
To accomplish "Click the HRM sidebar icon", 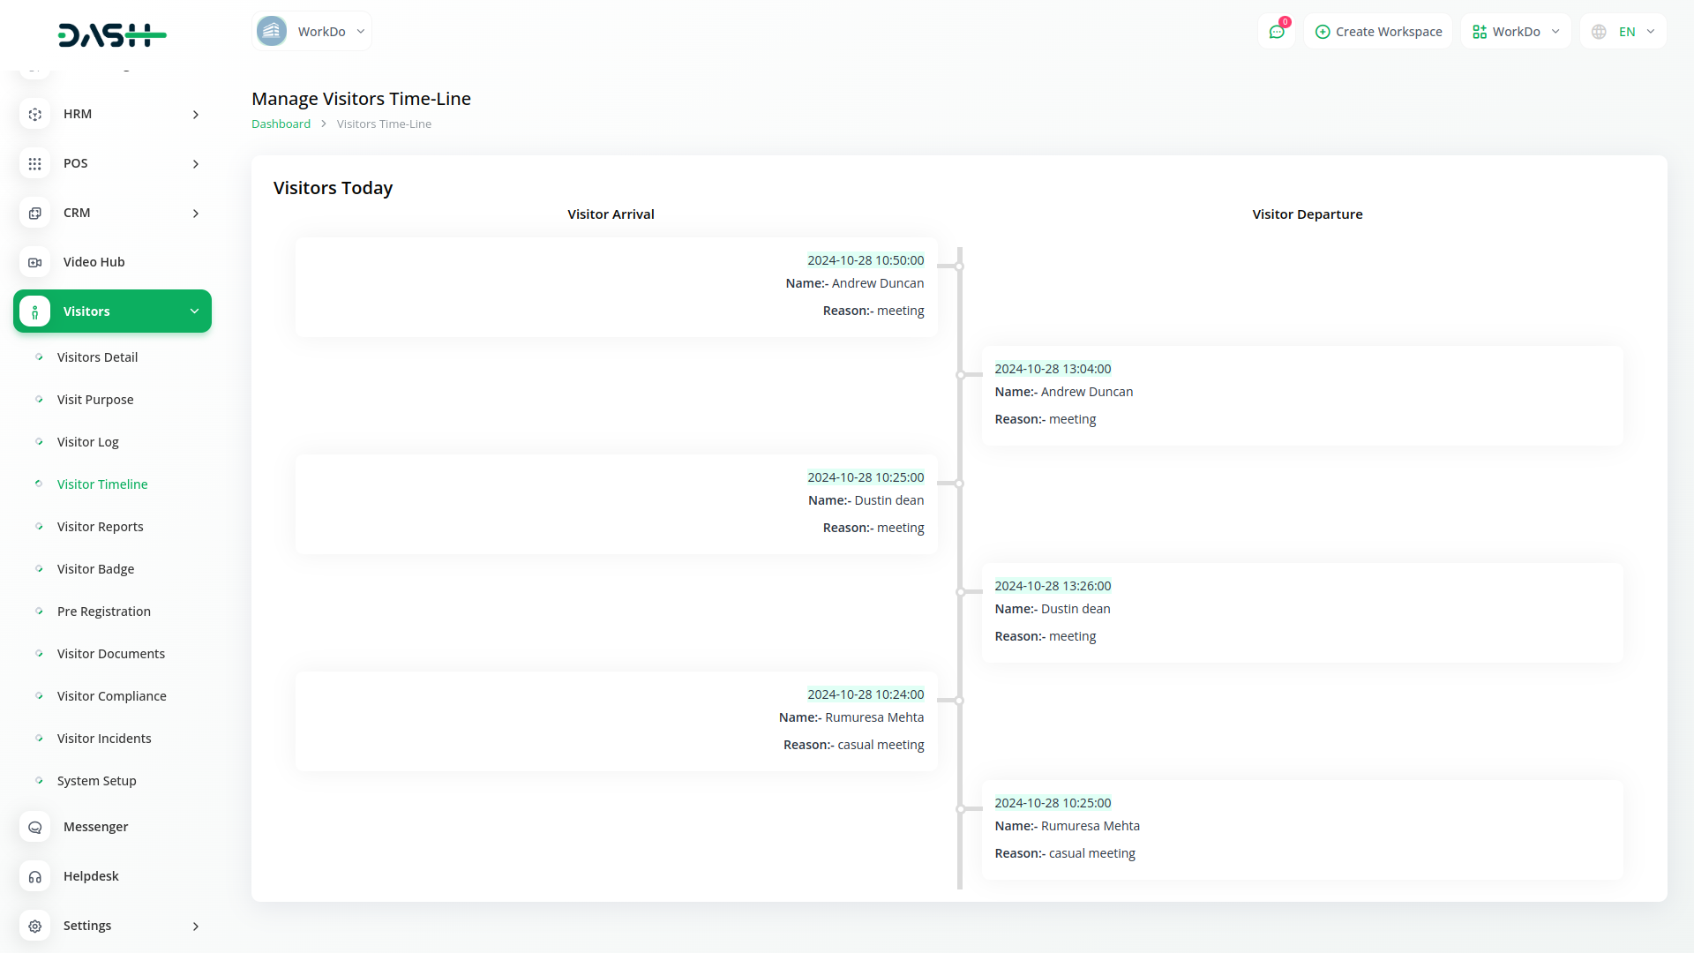I will click(x=34, y=114).
